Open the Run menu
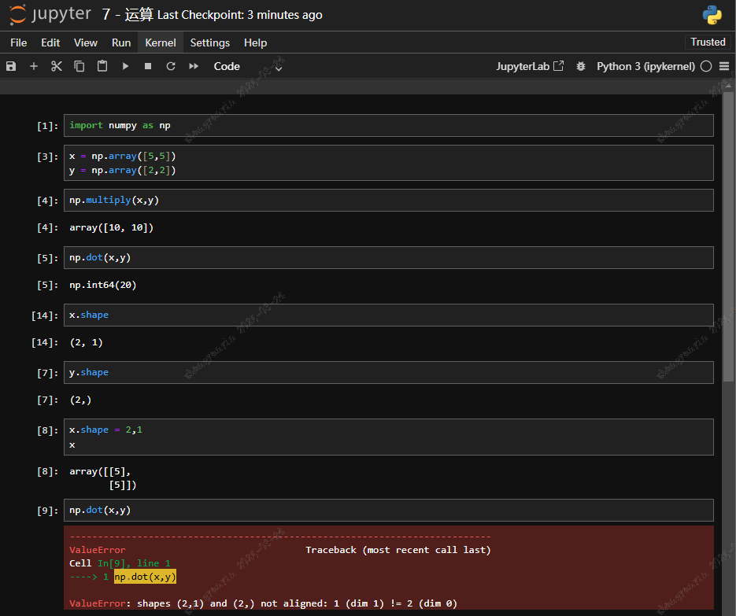The width and height of the screenshot is (736, 616). click(121, 42)
